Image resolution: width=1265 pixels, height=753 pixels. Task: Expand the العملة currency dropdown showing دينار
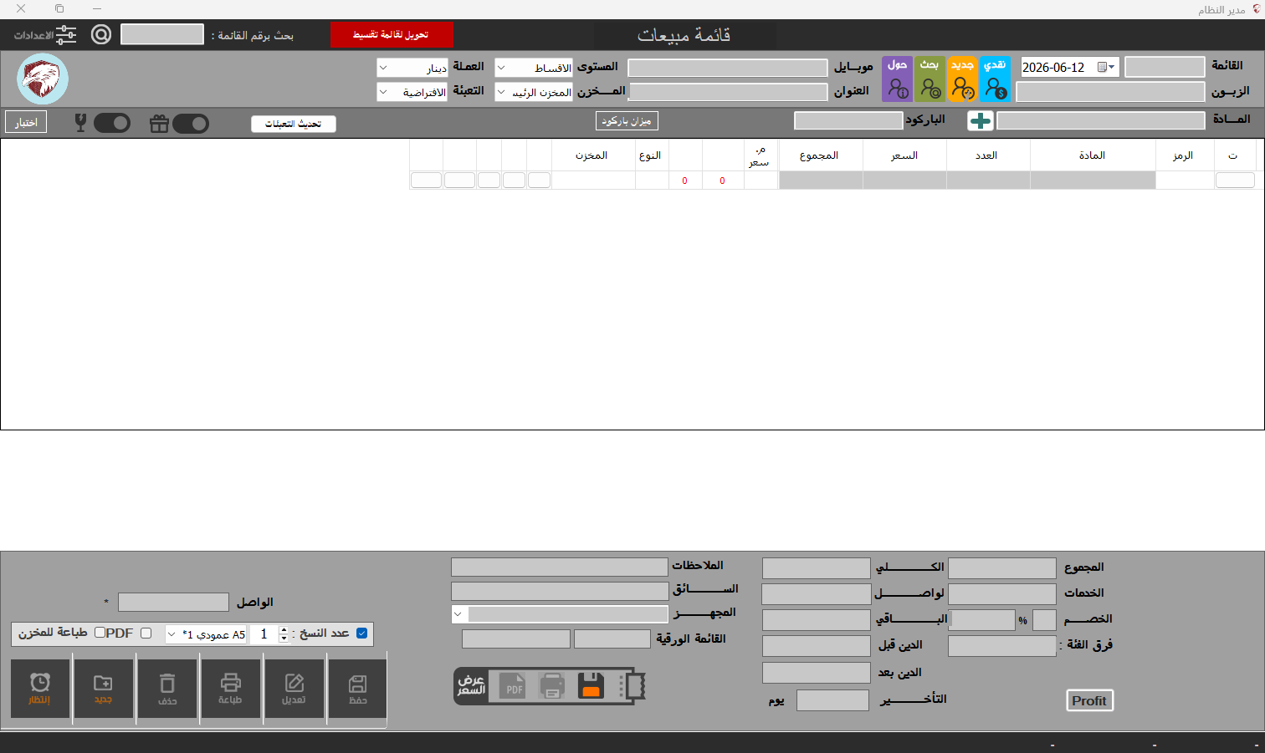(383, 68)
